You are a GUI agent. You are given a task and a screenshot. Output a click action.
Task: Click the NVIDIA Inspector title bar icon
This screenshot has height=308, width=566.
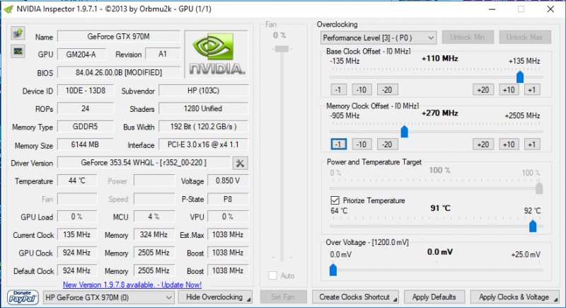coord(8,9)
